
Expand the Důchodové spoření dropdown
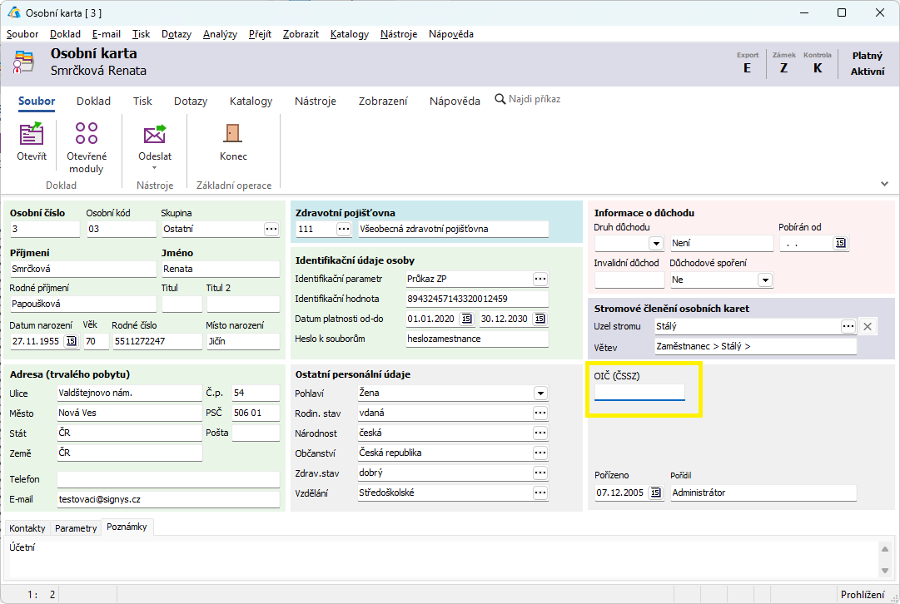tap(765, 280)
